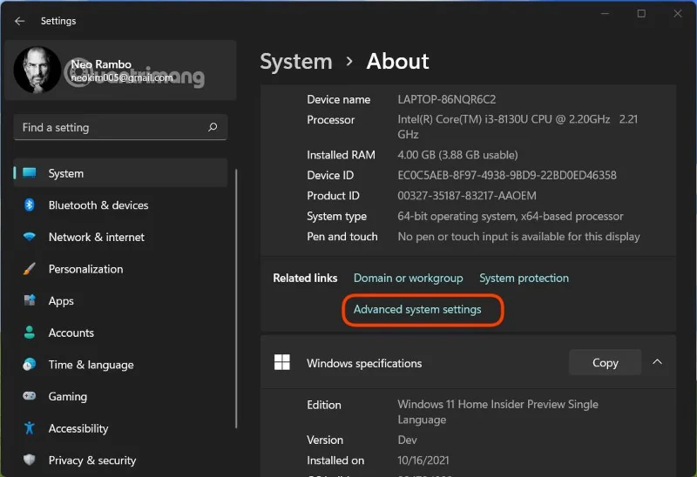Select the Pen and touch value
This screenshot has height=477, width=697.
point(518,237)
